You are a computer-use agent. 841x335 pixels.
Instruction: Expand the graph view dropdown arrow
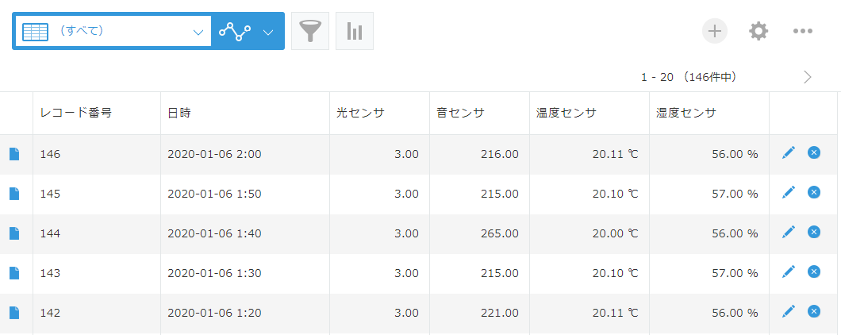click(268, 32)
